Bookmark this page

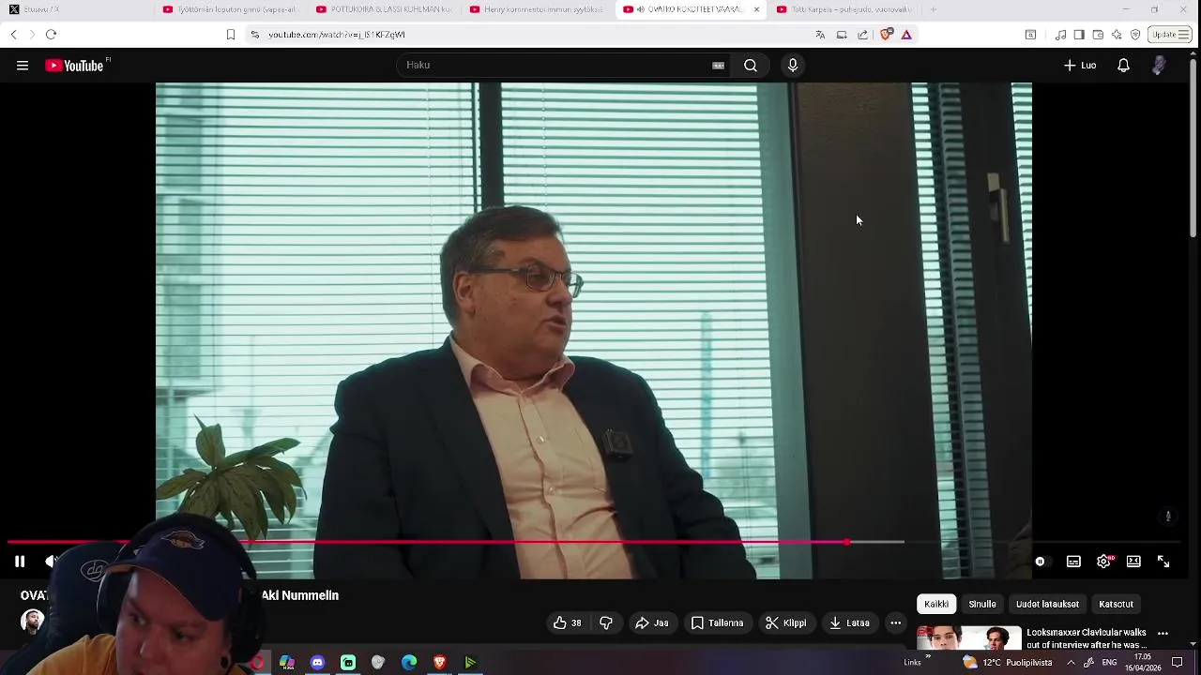click(x=230, y=35)
